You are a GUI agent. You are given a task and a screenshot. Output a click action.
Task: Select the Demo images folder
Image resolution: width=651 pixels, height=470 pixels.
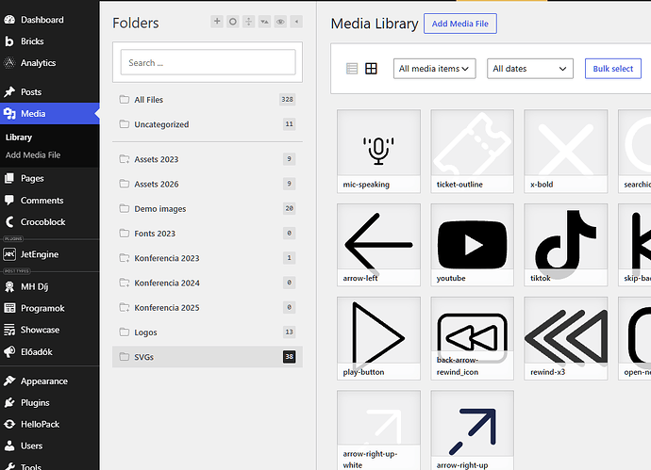tap(208, 208)
